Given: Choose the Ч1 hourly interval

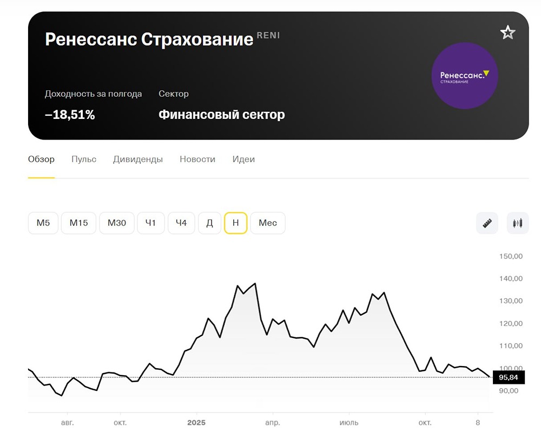Looking at the screenshot, I should 150,223.
